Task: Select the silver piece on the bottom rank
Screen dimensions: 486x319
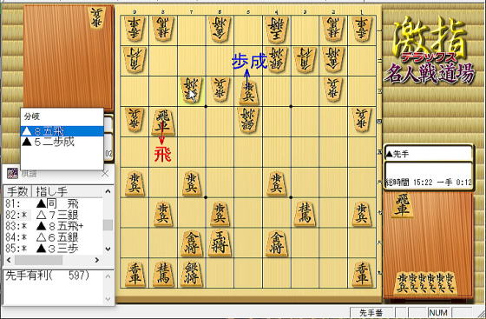Action: click(191, 274)
